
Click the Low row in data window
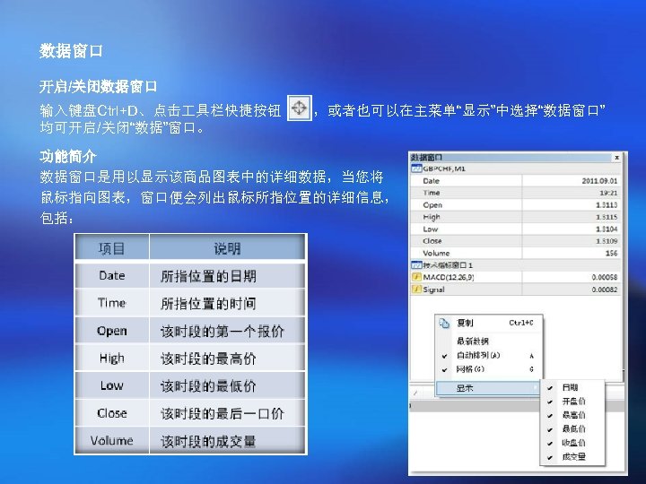pos(516,229)
